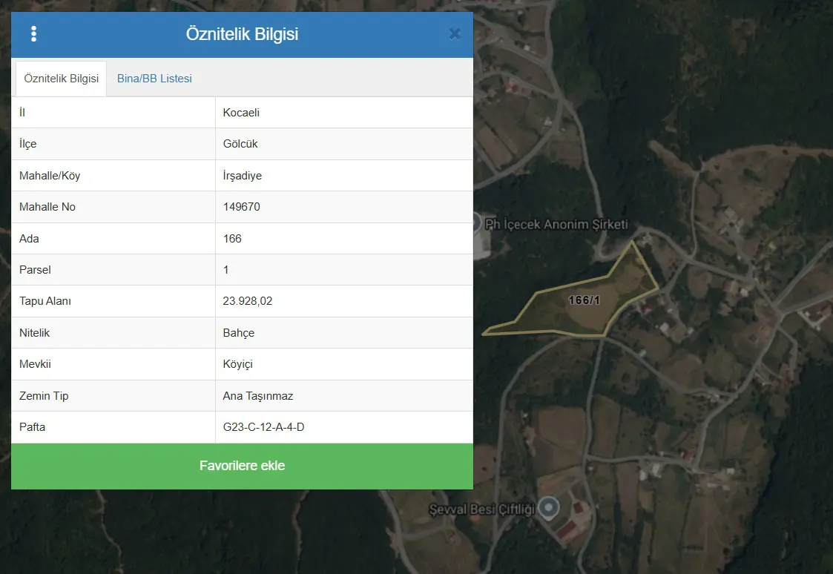Click the Pafta field label
The image size is (833, 574).
(x=32, y=427)
